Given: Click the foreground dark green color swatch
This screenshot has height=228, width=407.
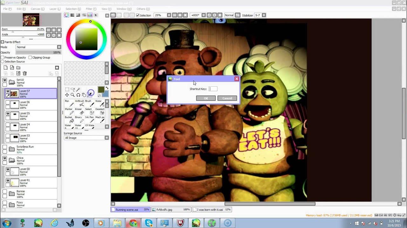Looking at the screenshot, I should 101,90.
